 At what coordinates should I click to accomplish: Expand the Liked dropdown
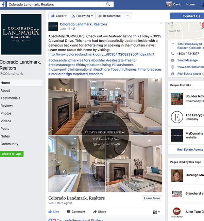tap(59, 16)
